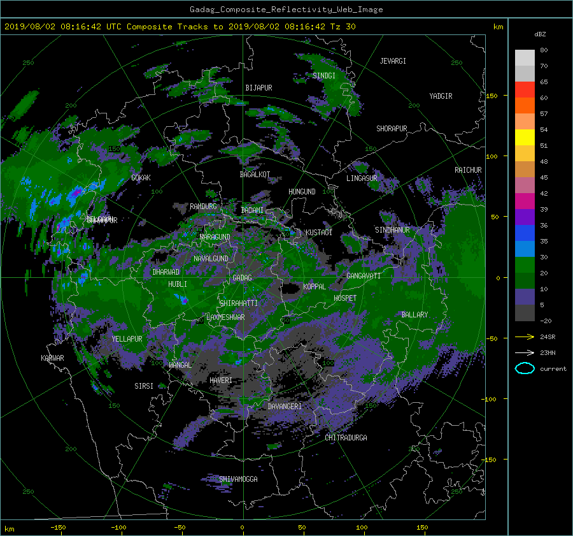Click the SINDHANUR city label
The image size is (573, 536).
coord(392,230)
